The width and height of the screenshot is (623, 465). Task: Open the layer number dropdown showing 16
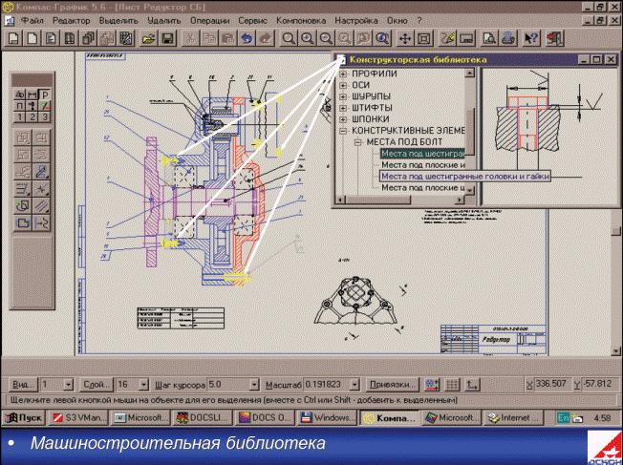[143, 385]
